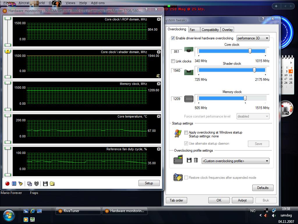The image size is (298, 224).
Task: Save the monitoring log with the floppy icon
Action: 45,184
